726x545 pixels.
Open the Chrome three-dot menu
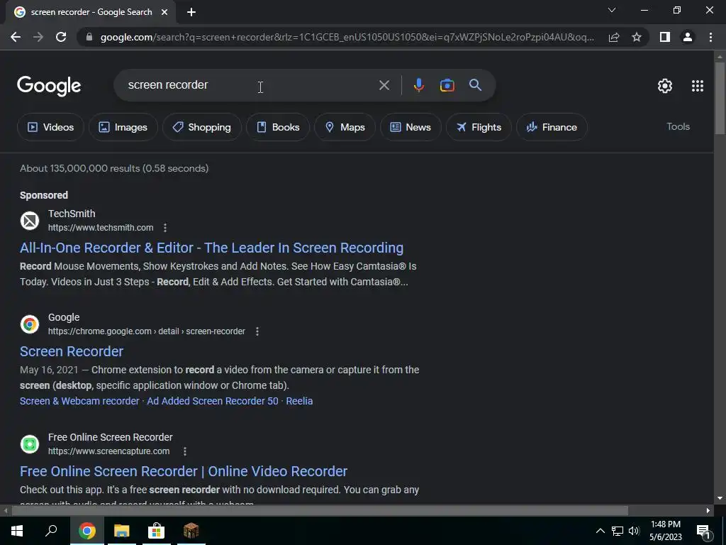pos(710,37)
